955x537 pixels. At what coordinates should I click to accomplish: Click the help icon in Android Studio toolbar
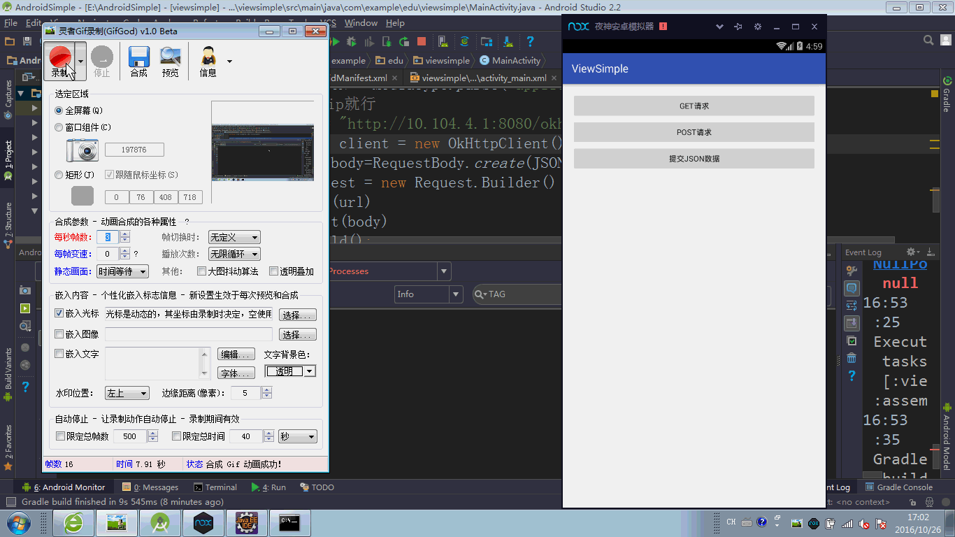pyautogui.click(x=530, y=41)
